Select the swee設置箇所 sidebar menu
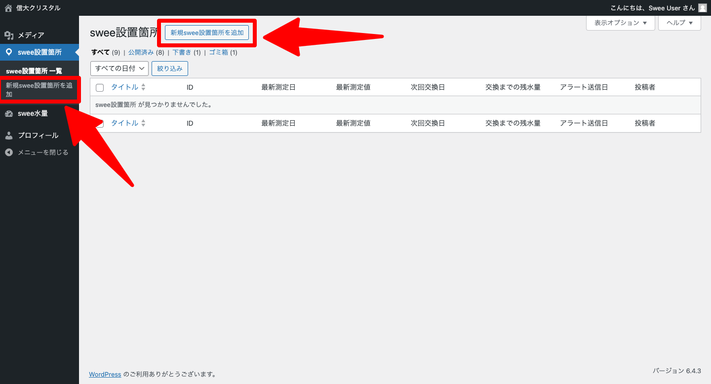The width and height of the screenshot is (711, 384). pyautogui.click(x=39, y=52)
